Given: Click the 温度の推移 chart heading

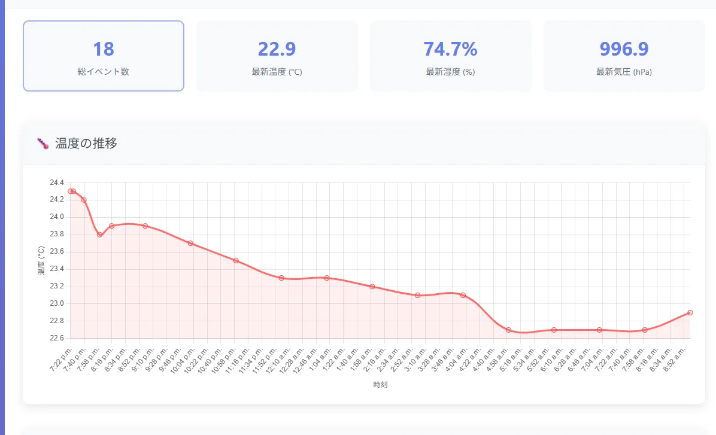Looking at the screenshot, I should coord(86,144).
